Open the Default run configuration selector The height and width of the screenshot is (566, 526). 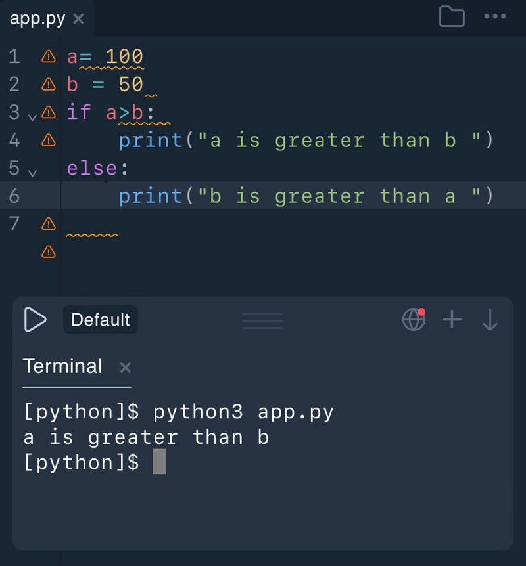[101, 320]
